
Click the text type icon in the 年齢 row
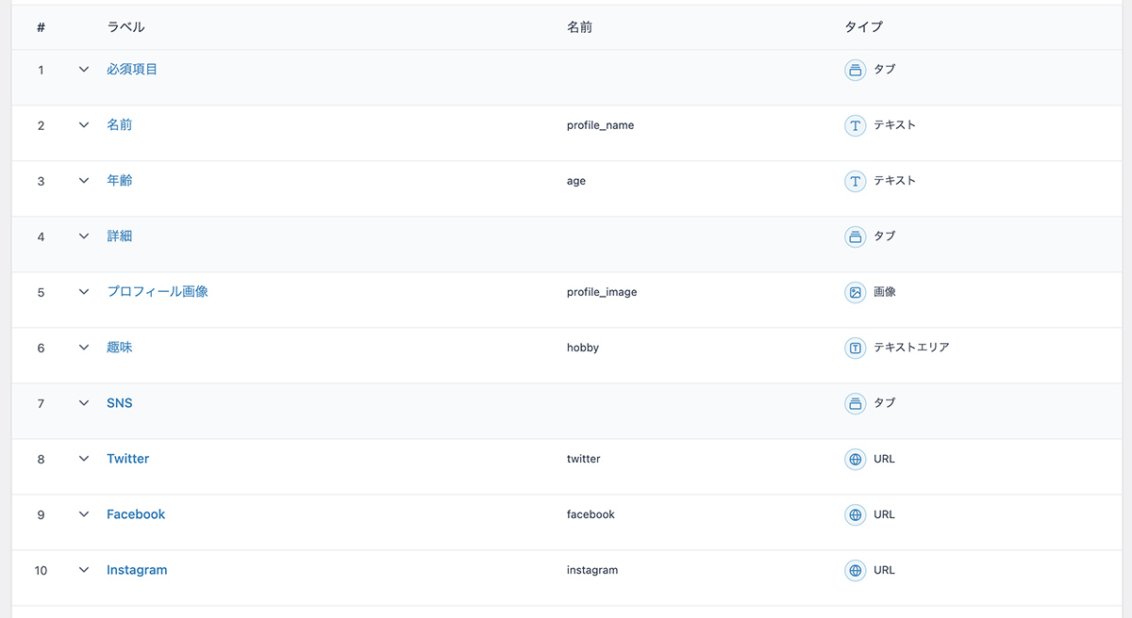(855, 181)
